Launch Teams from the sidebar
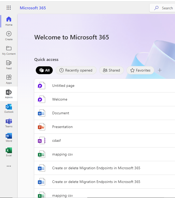 (x=9, y=123)
